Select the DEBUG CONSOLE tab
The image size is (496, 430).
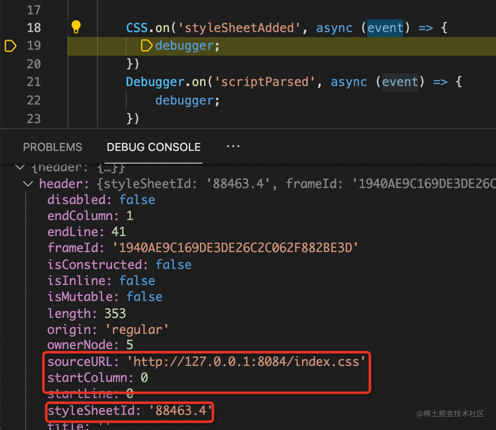(x=154, y=147)
